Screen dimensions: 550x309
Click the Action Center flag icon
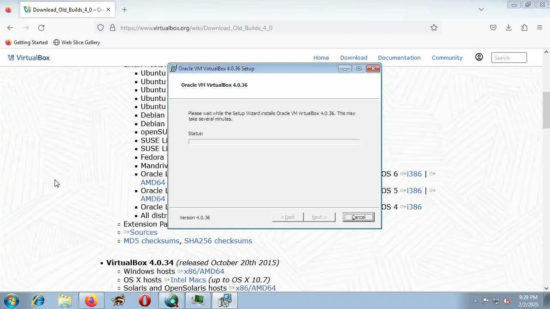click(x=486, y=301)
